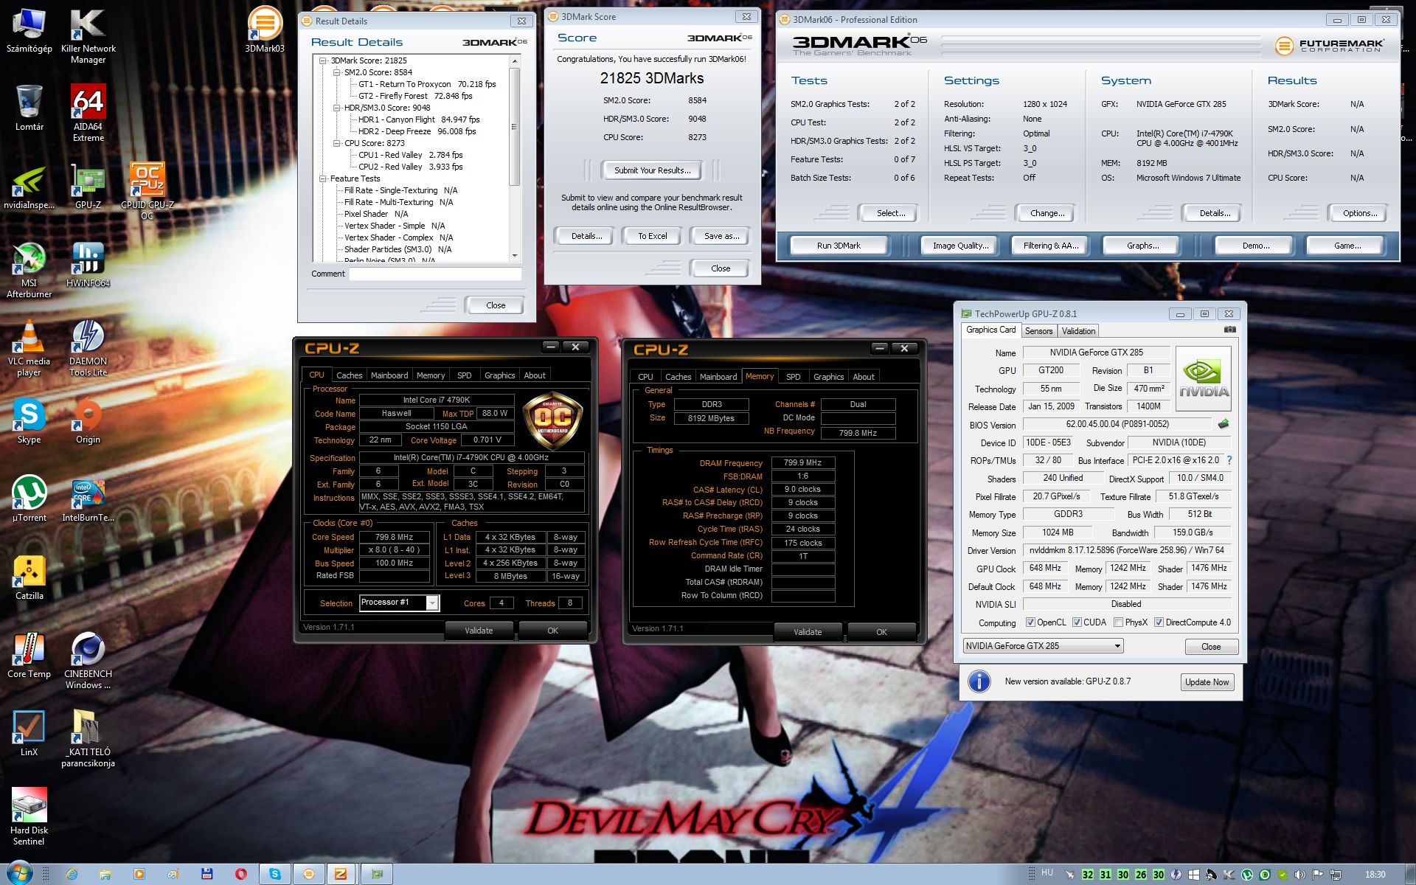Open the Windows Start orb
This screenshot has height=885, width=1416.
coord(18,873)
